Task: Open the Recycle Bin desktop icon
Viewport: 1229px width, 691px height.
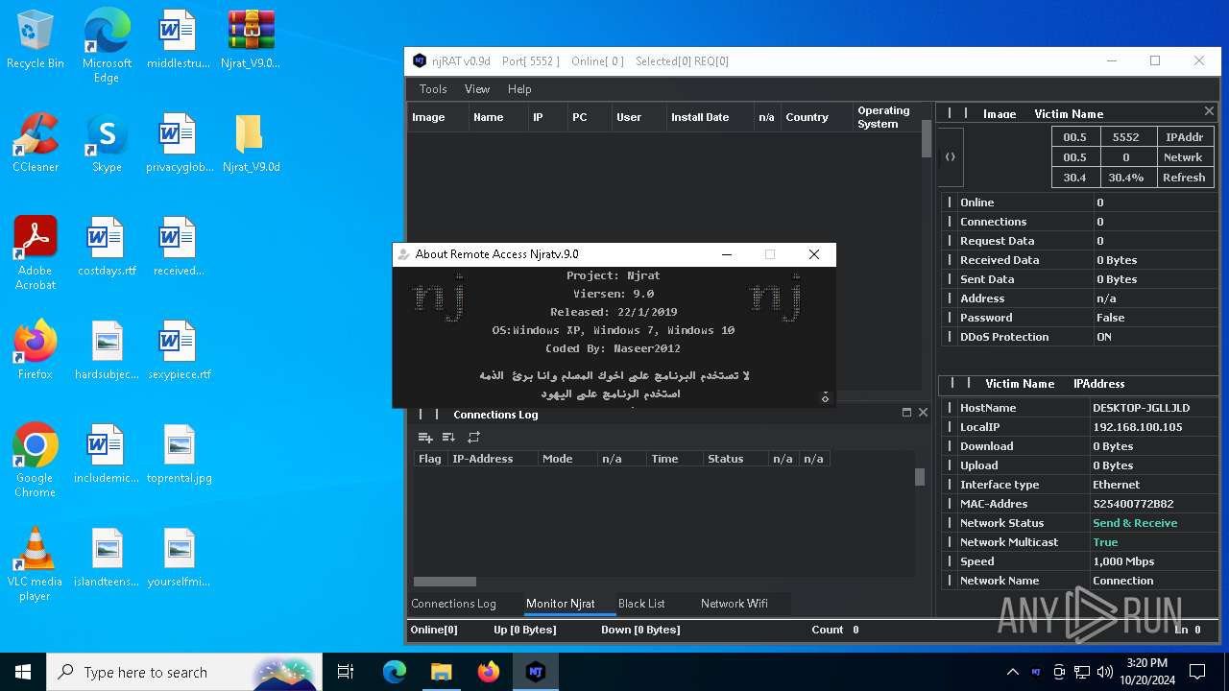Action: [x=36, y=40]
